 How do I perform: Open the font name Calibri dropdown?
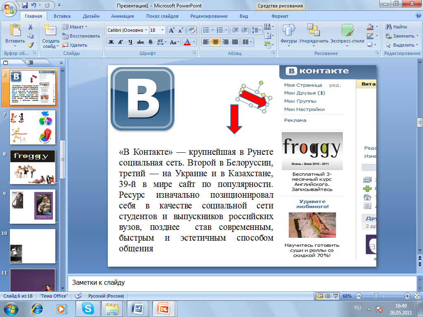click(146, 30)
